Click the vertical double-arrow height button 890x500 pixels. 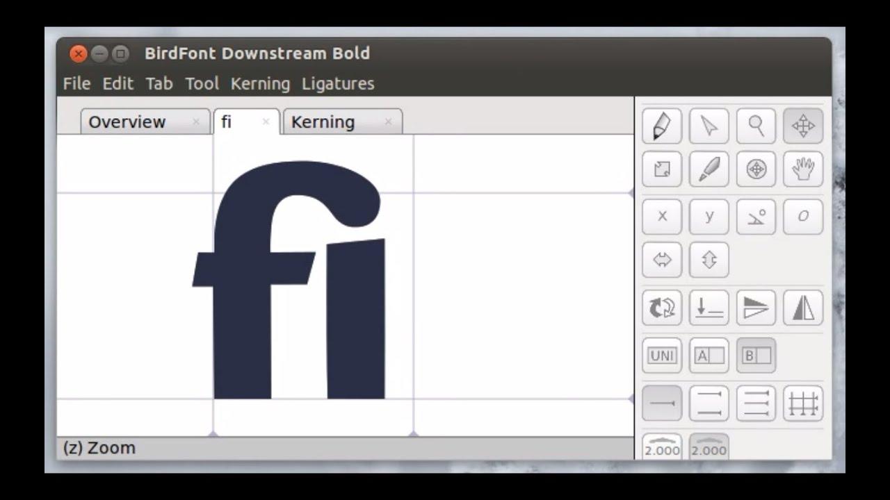pos(709,260)
